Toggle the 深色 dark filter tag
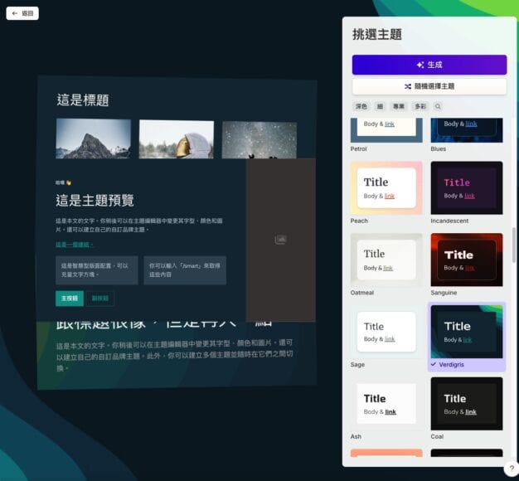 pyautogui.click(x=361, y=106)
